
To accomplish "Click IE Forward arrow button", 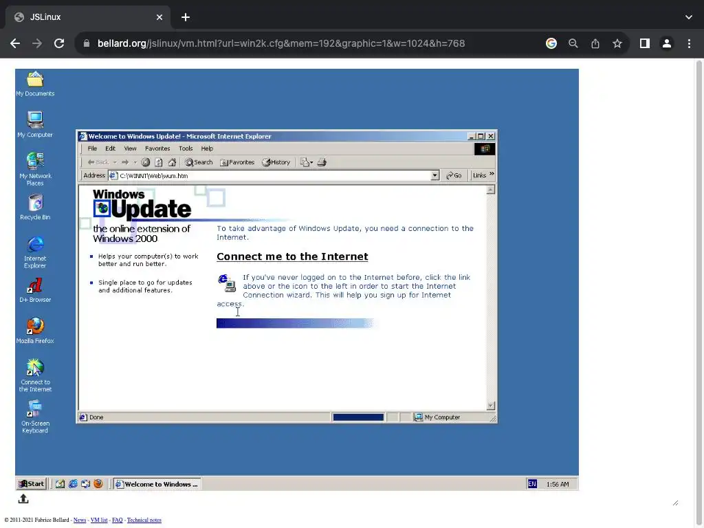I will click(x=125, y=162).
